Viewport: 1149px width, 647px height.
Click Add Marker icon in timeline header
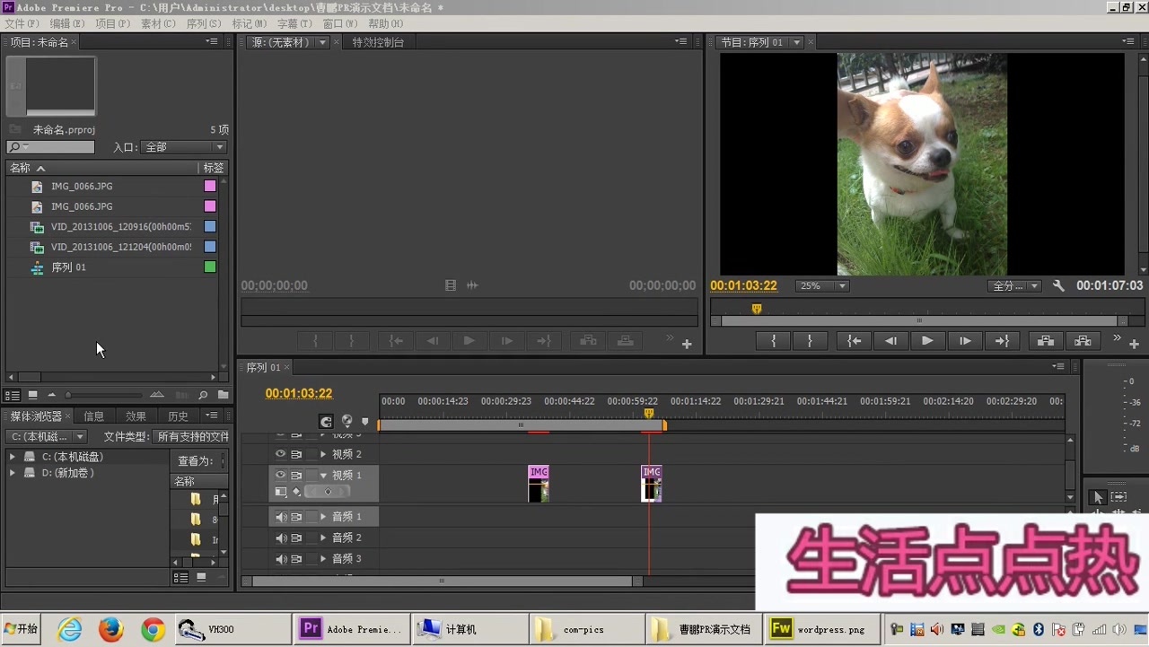coord(364,421)
